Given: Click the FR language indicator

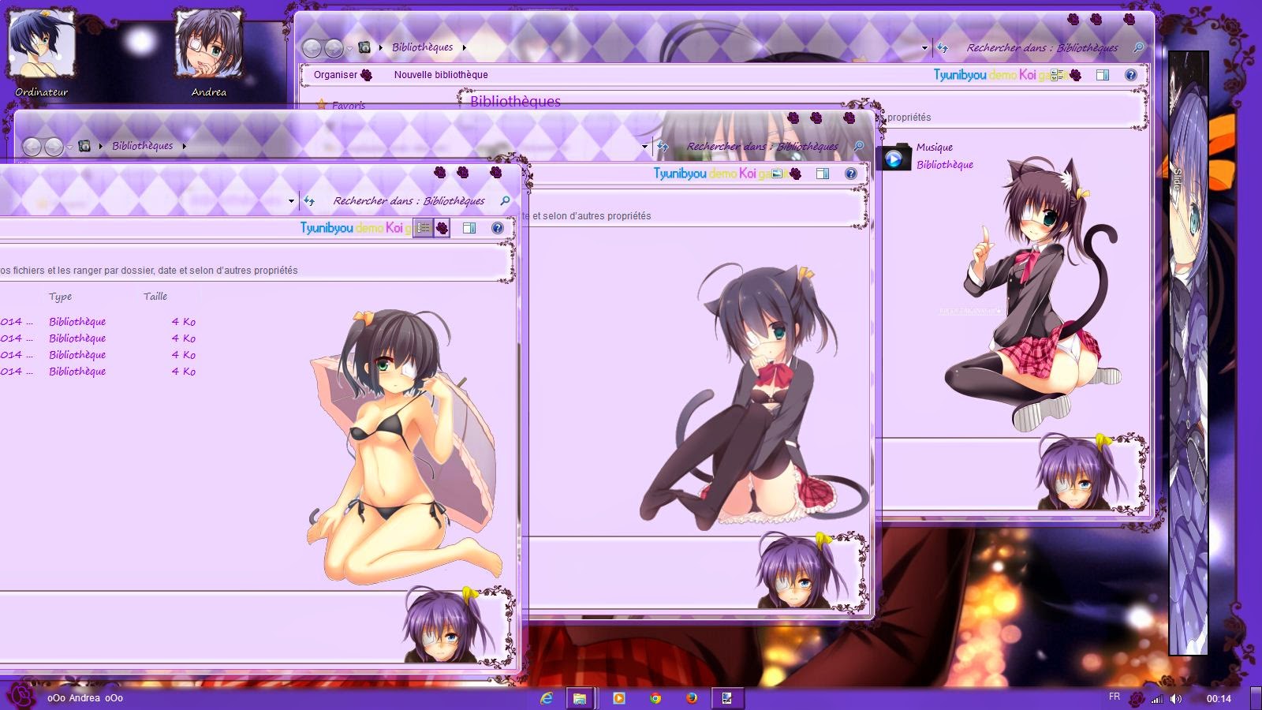Looking at the screenshot, I should [x=1115, y=697].
